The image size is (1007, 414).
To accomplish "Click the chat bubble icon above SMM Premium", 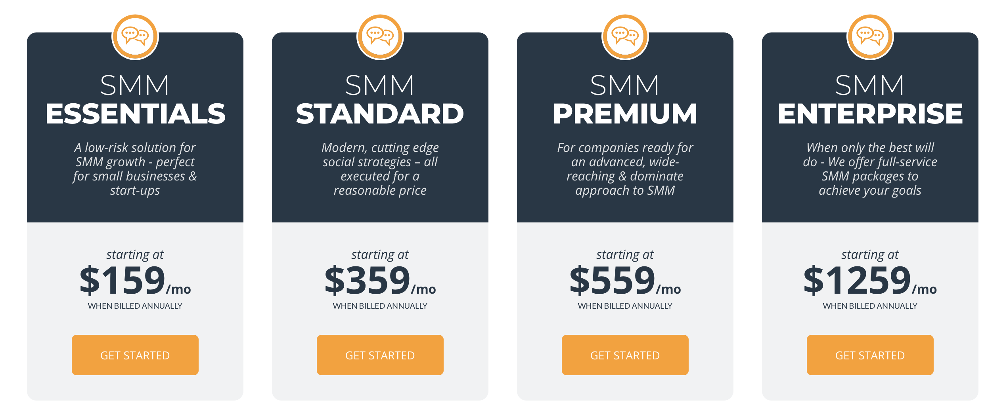I will click(625, 37).
